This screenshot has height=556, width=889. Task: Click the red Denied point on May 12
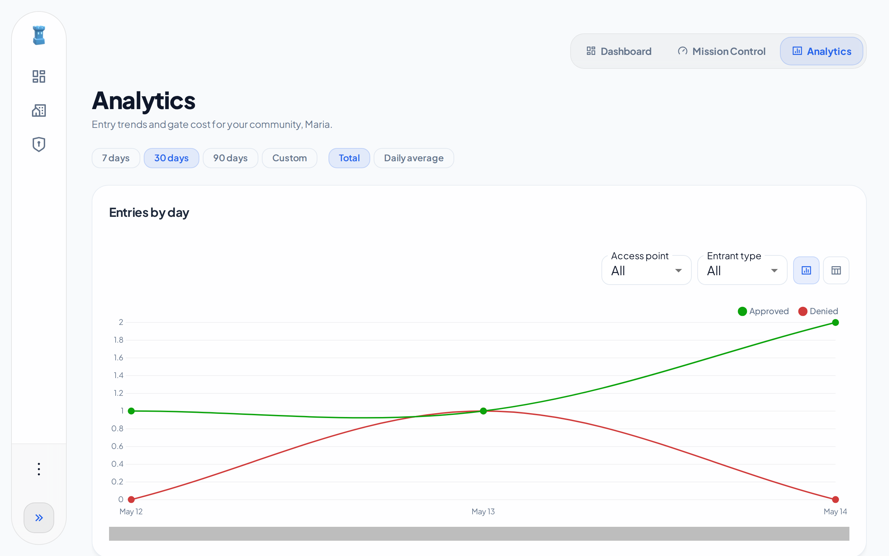(x=131, y=499)
